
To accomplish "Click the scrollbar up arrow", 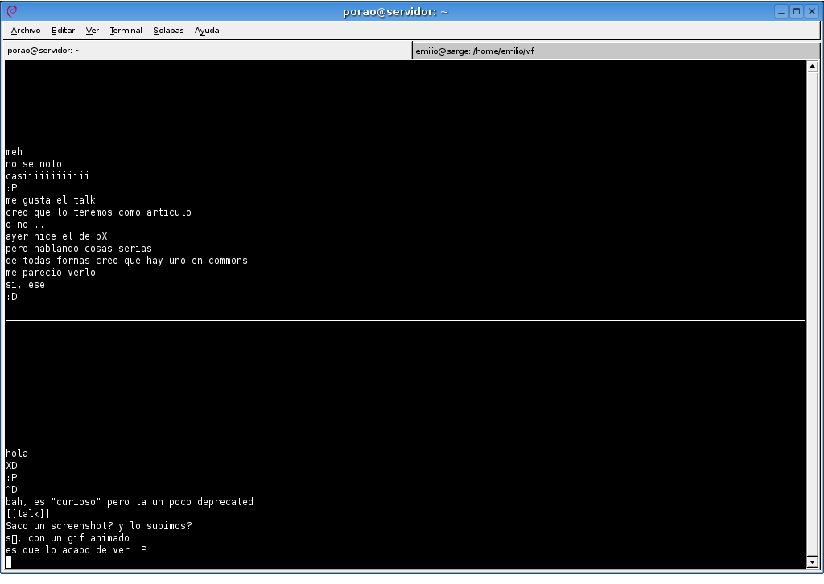I will tap(812, 68).
